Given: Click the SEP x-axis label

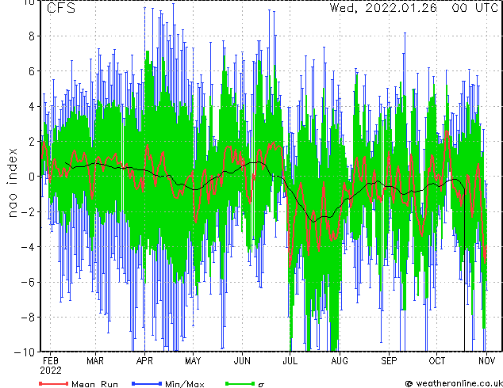Looking at the screenshot, I should click(389, 361).
